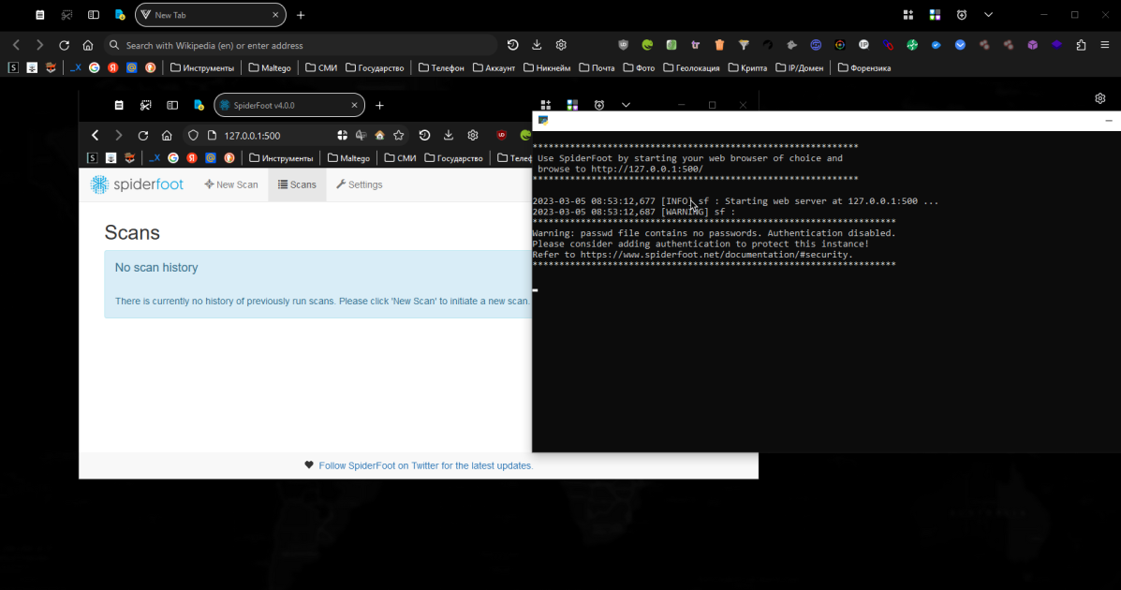Click the 'tr' extension icon
This screenshot has width=1121, height=590.
696,45
